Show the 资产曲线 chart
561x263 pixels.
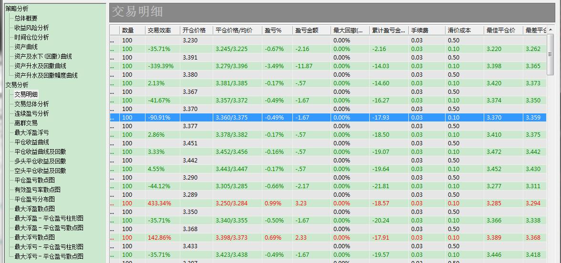click(26, 47)
